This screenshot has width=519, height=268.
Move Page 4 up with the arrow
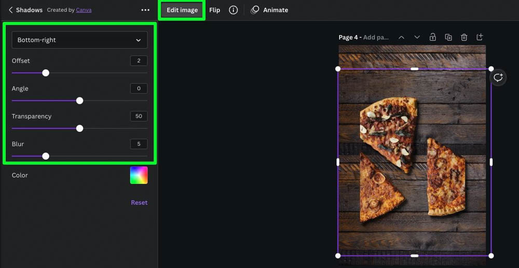tap(402, 37)
